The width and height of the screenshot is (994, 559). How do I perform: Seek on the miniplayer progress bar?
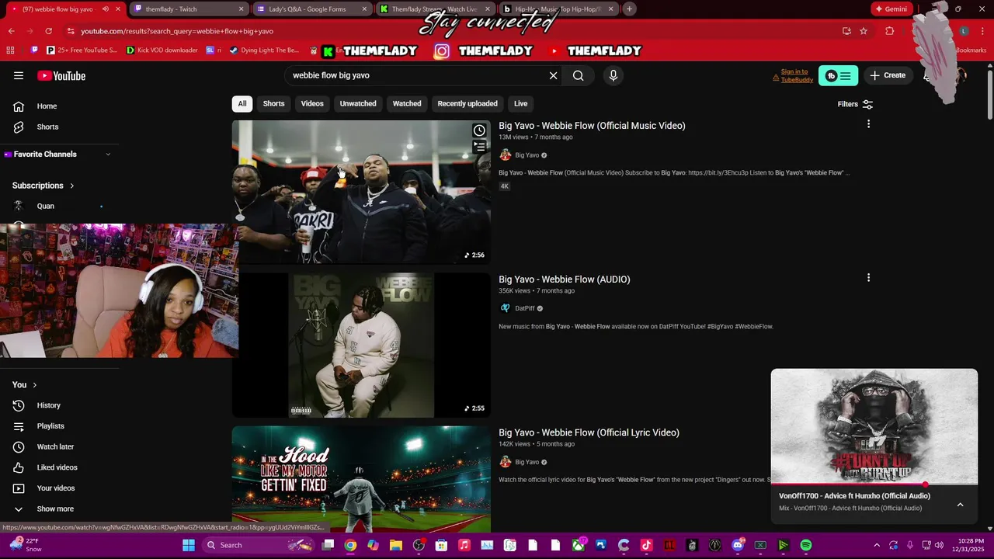(x=874, y=484)
